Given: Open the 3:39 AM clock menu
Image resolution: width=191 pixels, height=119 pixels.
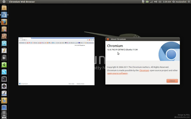Looking at the screenshot, I should click(x=167, y=2).
